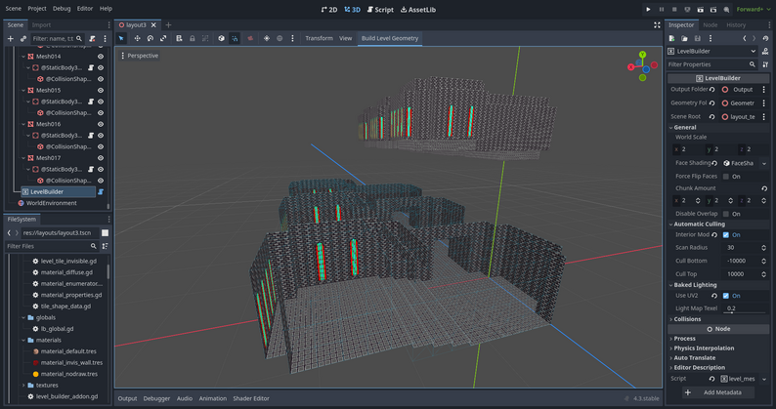Click the Stop running project button
Image resolution: width=776 pixels, height=409 pixels.
pos(674,10)
